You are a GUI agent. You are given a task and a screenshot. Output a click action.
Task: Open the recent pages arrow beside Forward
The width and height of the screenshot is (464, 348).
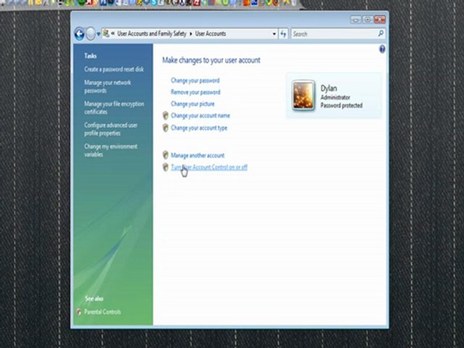click(99, 34)
